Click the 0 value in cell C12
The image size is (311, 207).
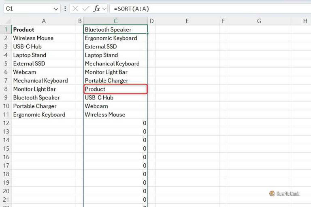(145, 123)
